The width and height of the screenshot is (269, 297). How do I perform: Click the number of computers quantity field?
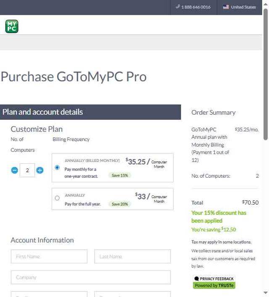point(27,170)
